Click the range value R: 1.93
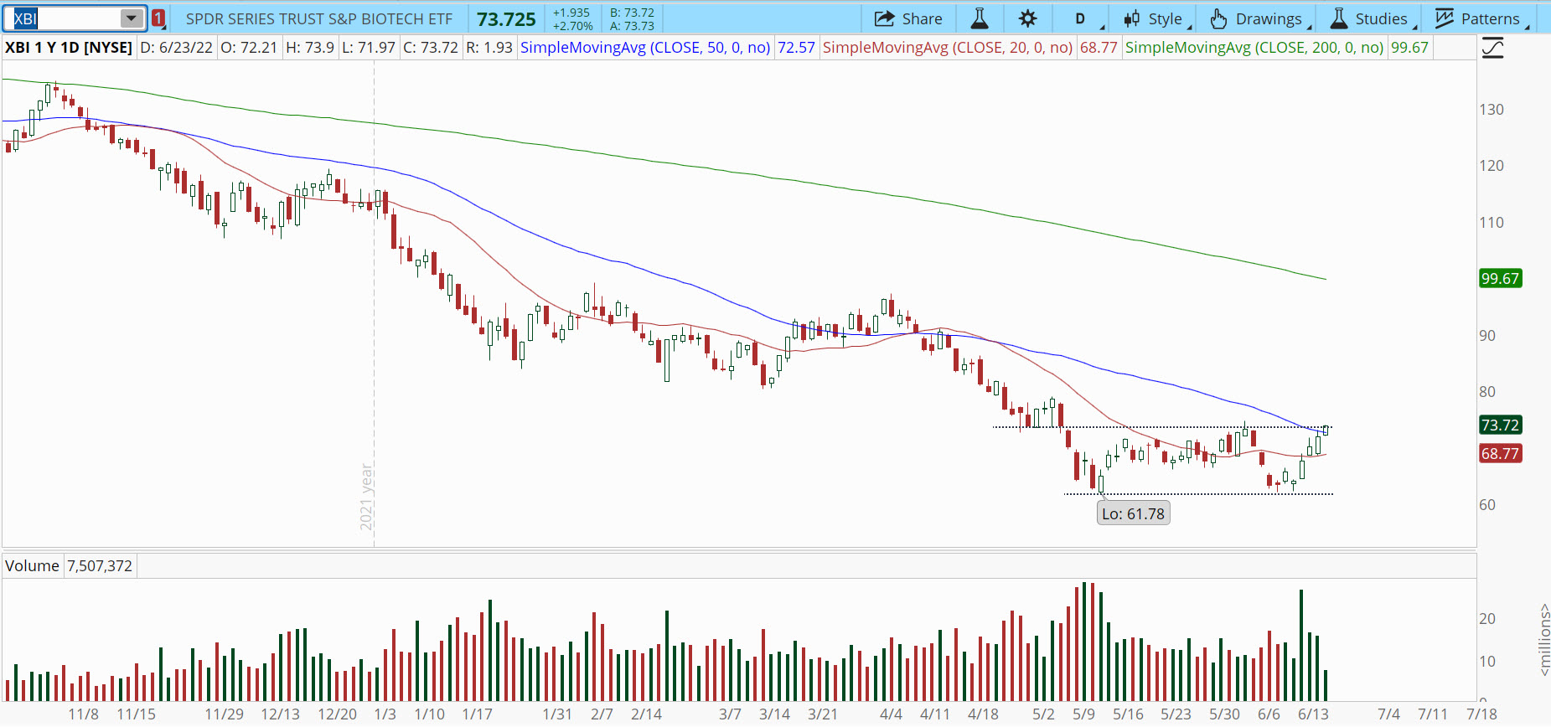 pyautogui.click(x=489, y=48)
